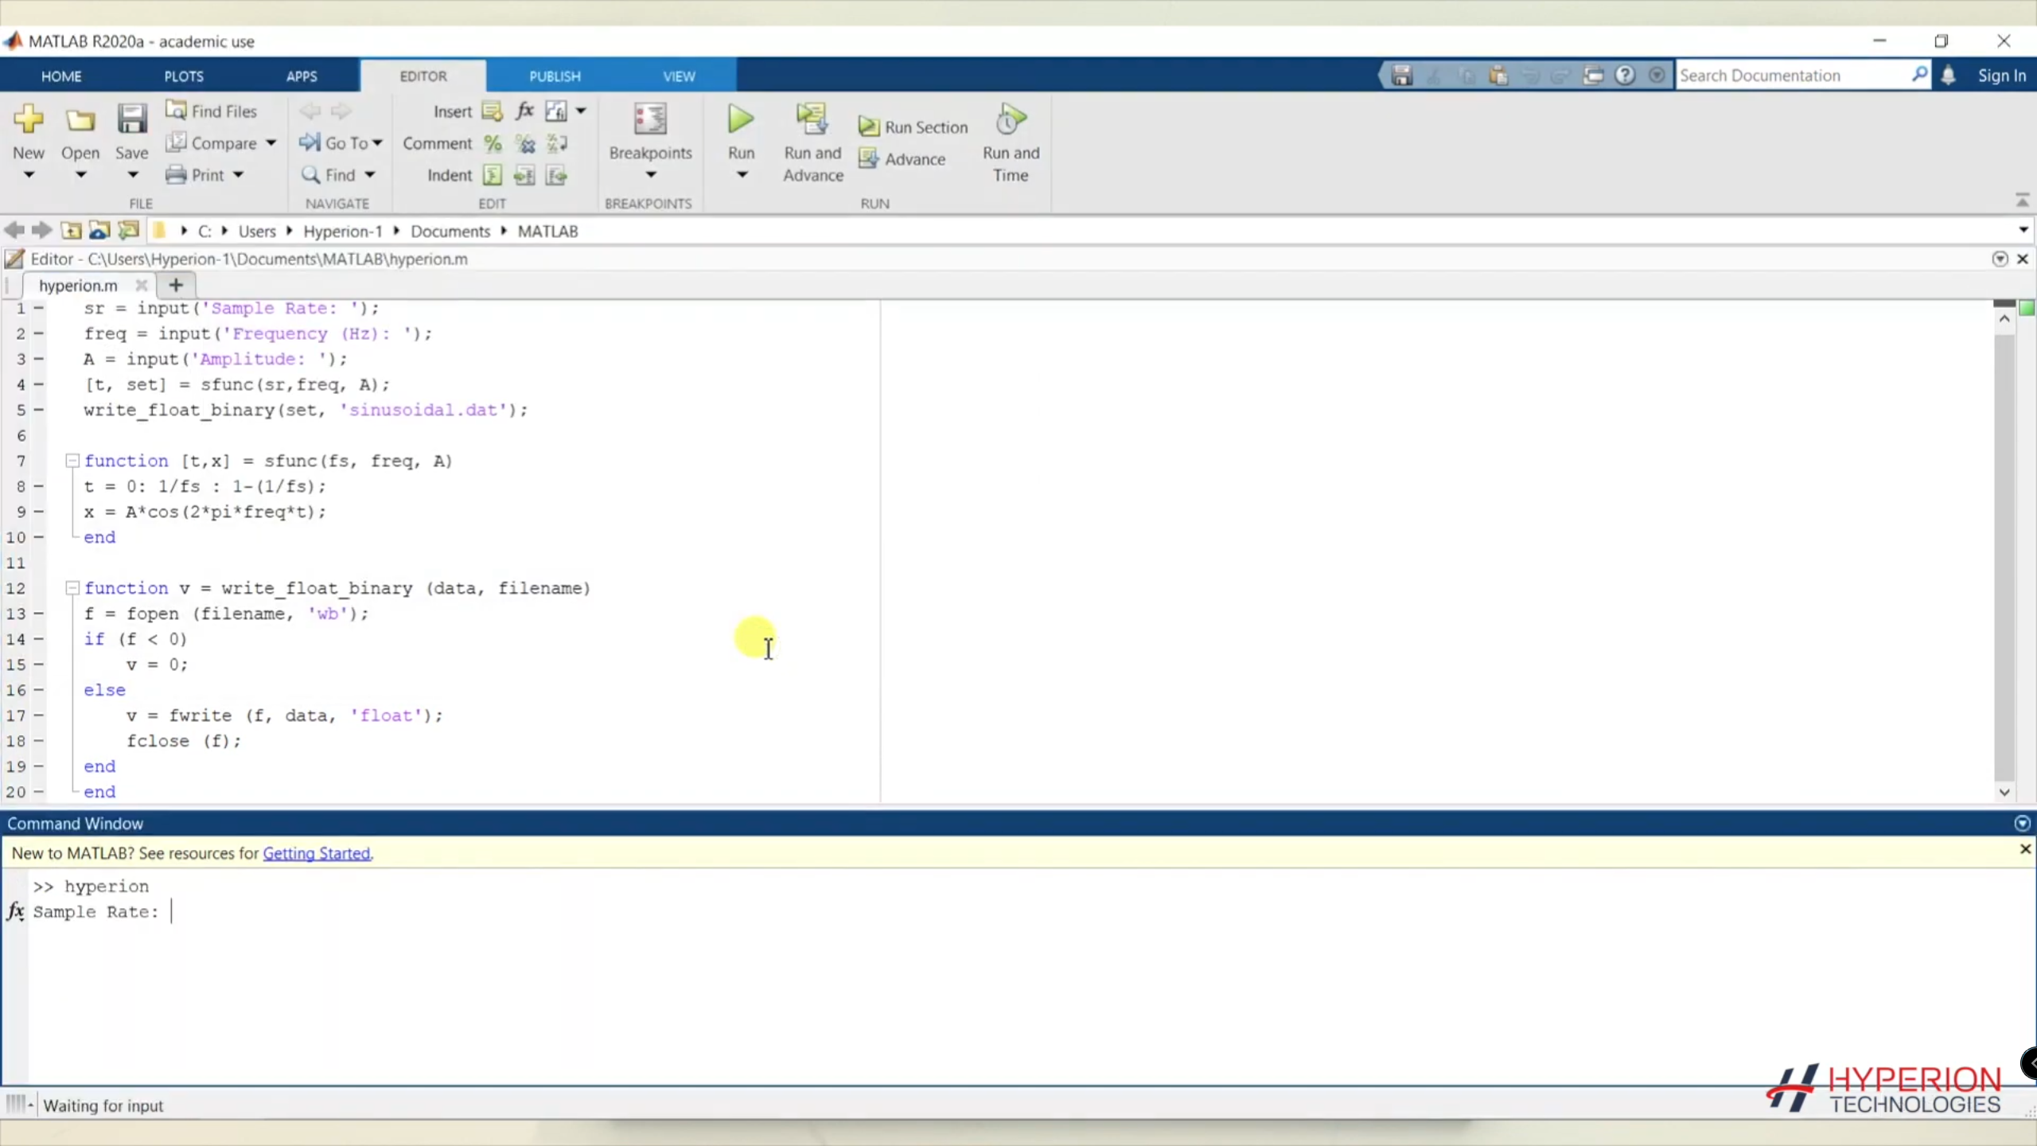Image resolution: width=2037 pixels, height=1146 pixels.
Task: Click the Print icon
Action: [176, 174]
